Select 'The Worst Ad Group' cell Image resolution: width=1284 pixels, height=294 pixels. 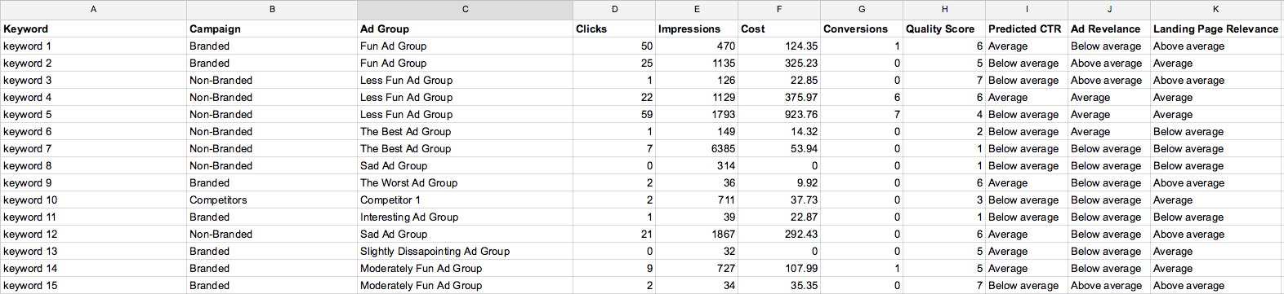coord(465,182)
